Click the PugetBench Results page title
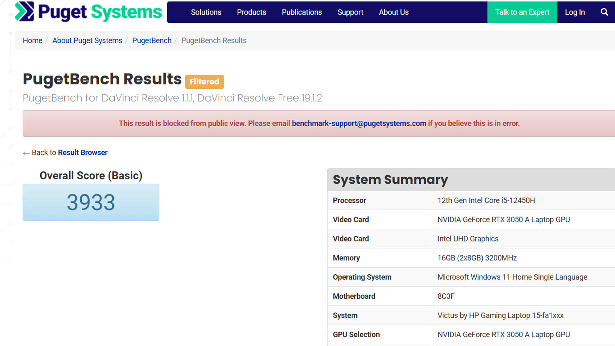The height and width of the screenshot is (346, 615). (102, 79)
